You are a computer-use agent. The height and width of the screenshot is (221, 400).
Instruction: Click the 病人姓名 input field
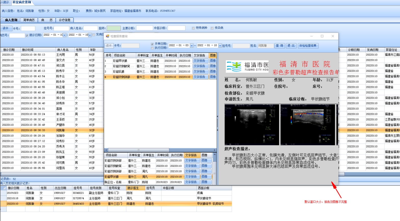[x=90, y=28]
